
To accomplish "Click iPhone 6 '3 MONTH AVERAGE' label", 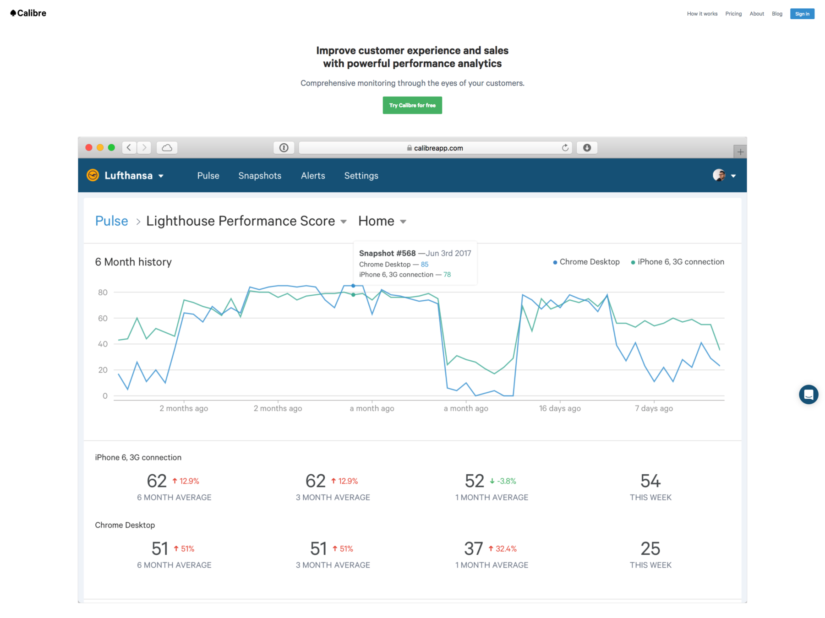I will (x=333, y=497).
